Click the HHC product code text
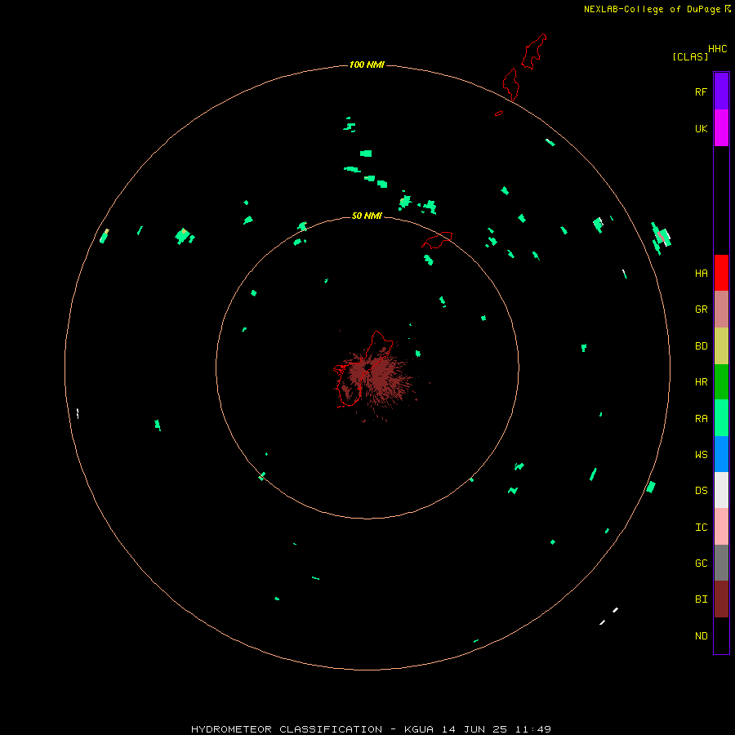735x735 pixels. tap(717, 49)
